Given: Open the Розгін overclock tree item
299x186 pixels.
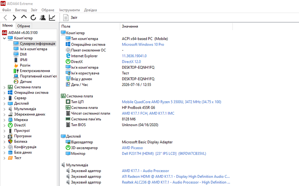Looking at the screenshot, I should coord(25,65).
